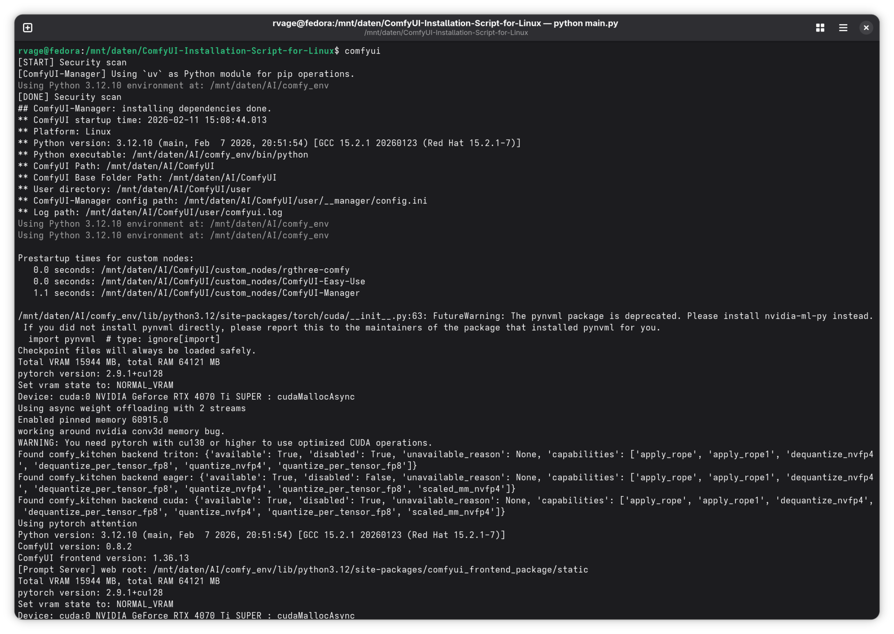Click the 'ComfyUI frontend version: 1.36.13' line
Image resolution: width=894 pixels, height=634 pixels.
click(103, 558)
